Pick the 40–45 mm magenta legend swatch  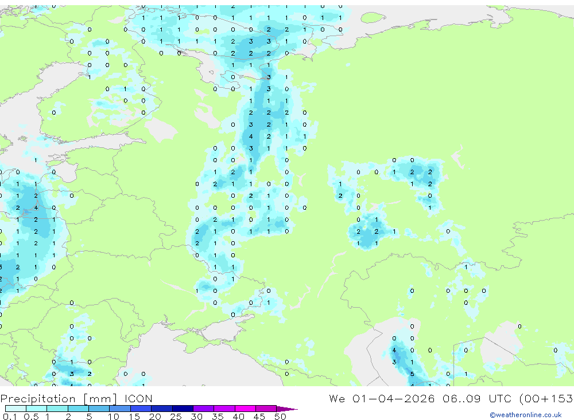click(x=245, y=409)
